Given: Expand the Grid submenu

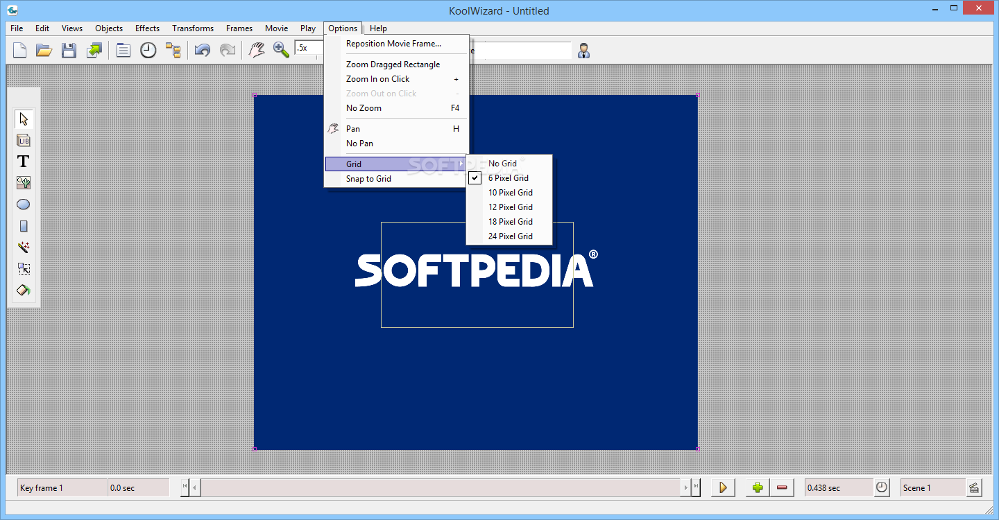Looking at the screenshot, I should point(397,164).
